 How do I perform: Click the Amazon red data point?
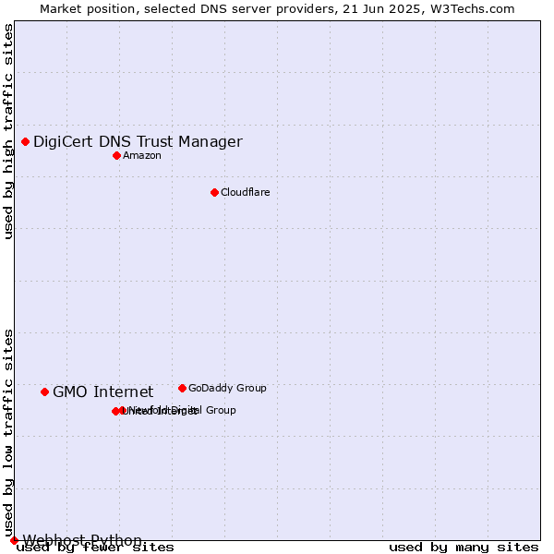pos(117,155)
